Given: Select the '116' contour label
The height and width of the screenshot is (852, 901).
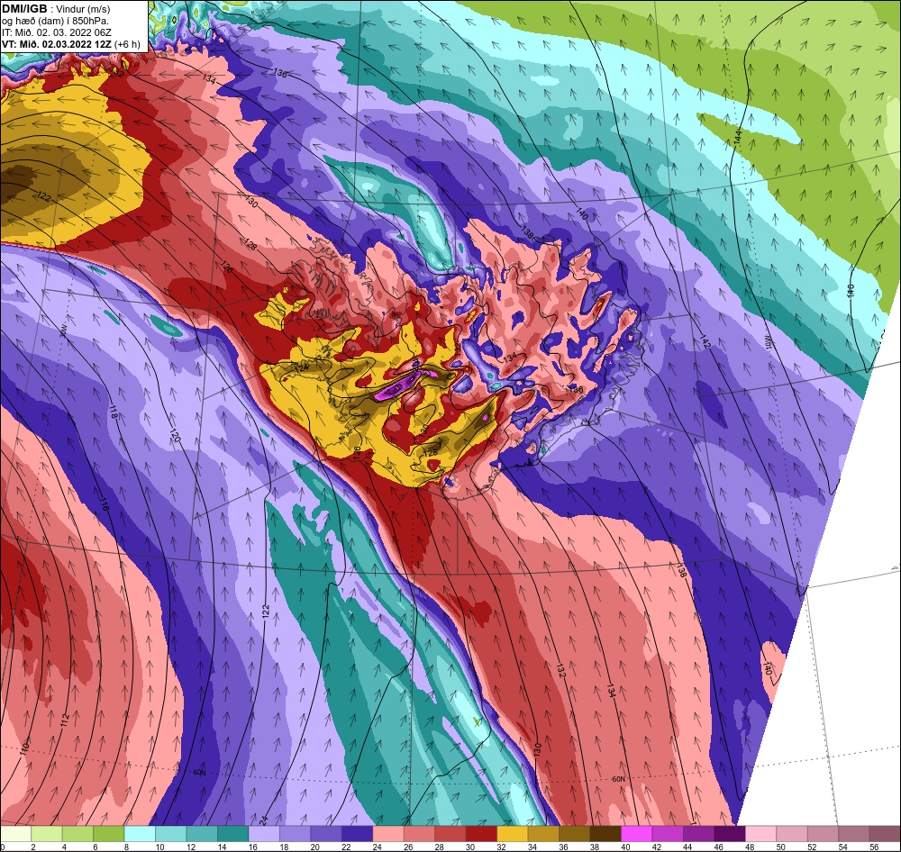Looking at the screenshot, I should [104, 504].
